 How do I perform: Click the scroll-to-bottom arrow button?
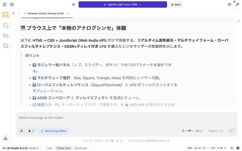point(127,105)
